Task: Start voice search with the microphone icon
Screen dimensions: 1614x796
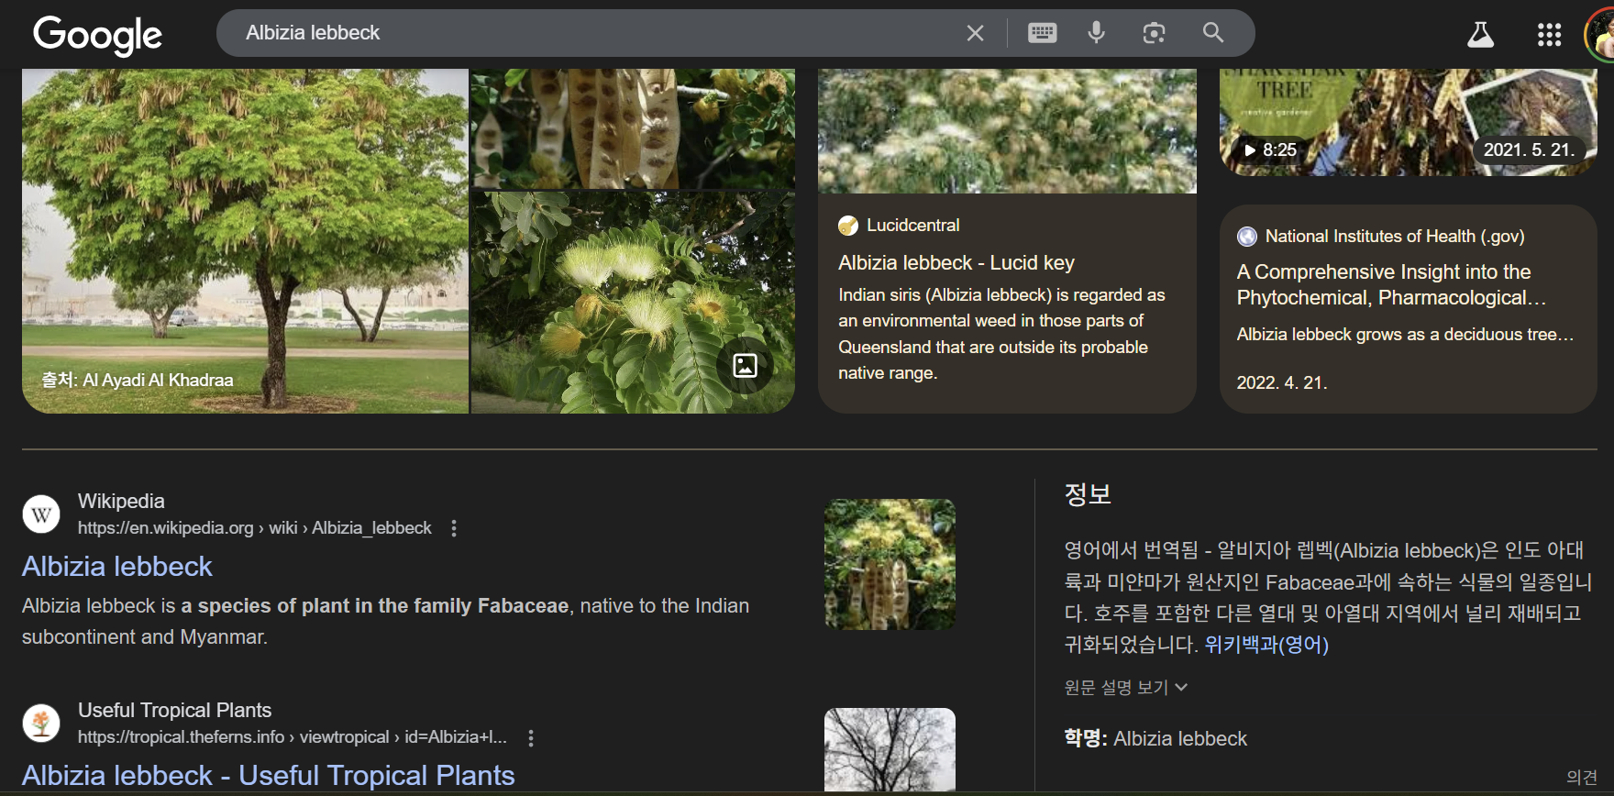Action: 1096,33
